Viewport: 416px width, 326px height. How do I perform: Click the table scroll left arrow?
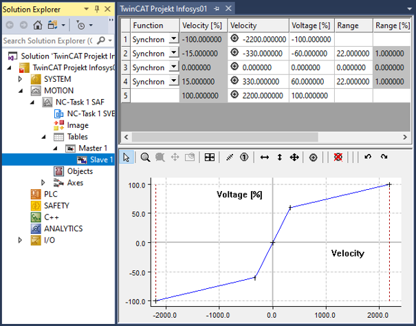click(126, 138)
